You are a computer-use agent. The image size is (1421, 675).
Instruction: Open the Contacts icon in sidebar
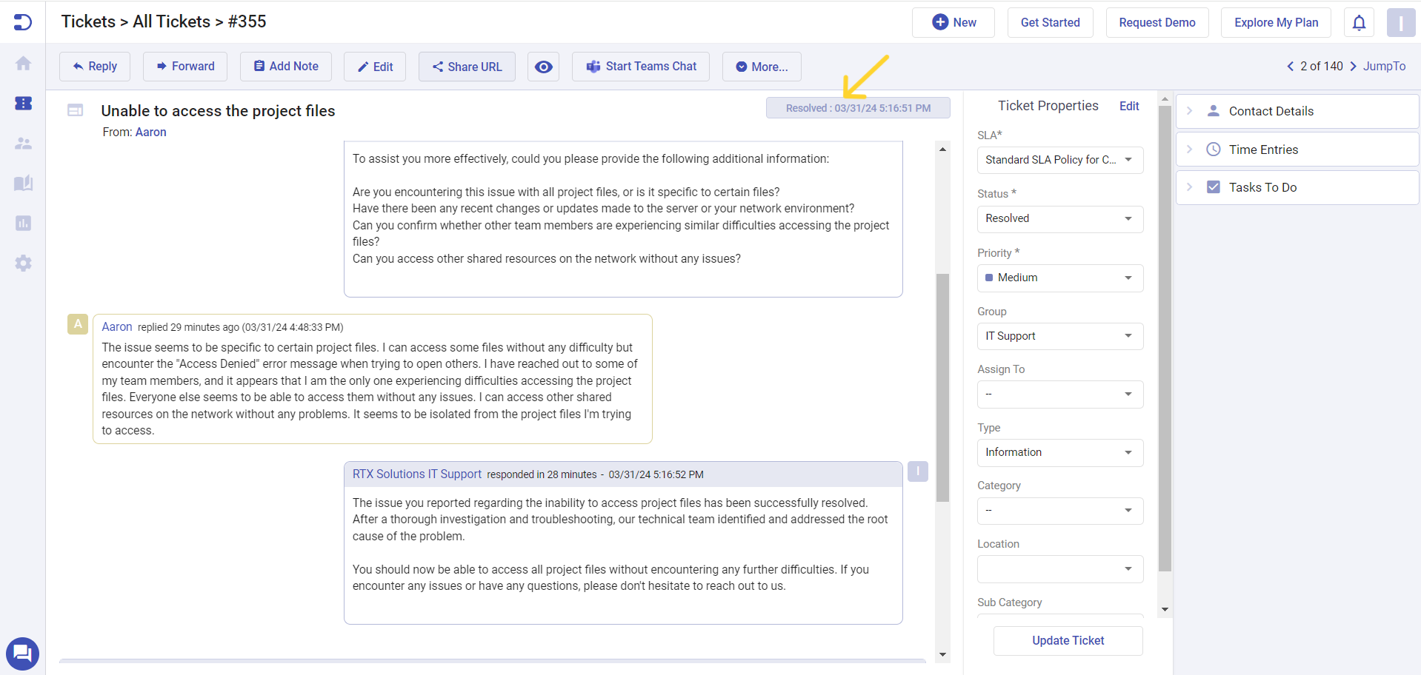click(x=23, y=144)
